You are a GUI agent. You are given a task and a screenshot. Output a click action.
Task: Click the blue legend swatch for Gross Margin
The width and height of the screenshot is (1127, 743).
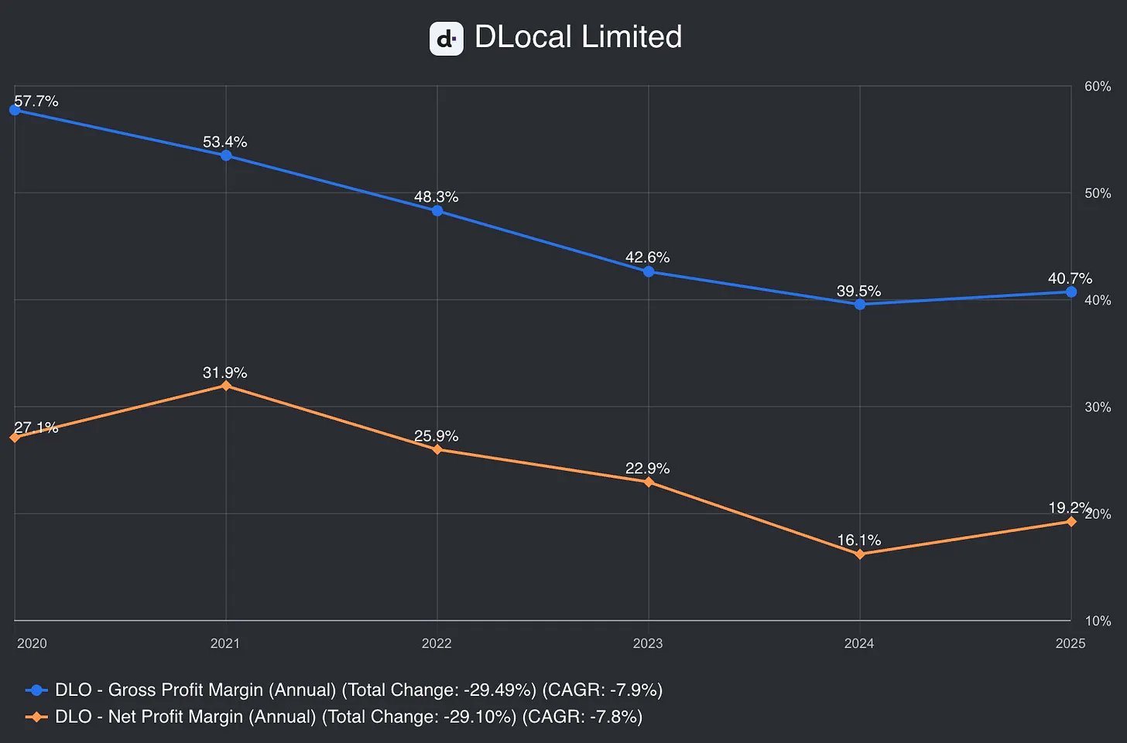(x=36, y=690)
